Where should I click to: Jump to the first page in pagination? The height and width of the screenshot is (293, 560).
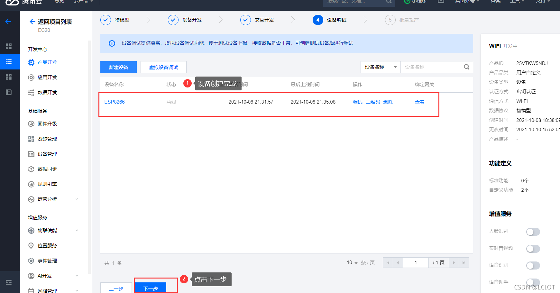tap(388, 263)
